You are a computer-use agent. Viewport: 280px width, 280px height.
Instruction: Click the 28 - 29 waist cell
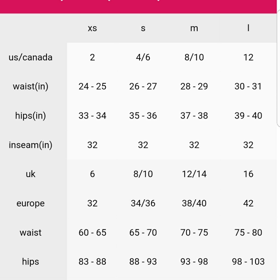[x=194, y=87]
